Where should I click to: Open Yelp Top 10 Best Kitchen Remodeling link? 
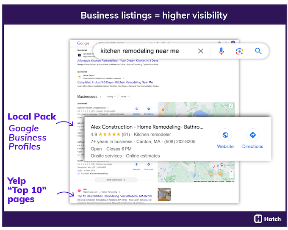115,196
